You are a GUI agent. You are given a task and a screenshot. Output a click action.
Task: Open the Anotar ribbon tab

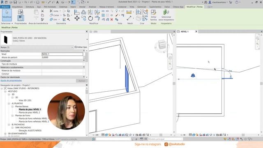[x=82, y=7]
